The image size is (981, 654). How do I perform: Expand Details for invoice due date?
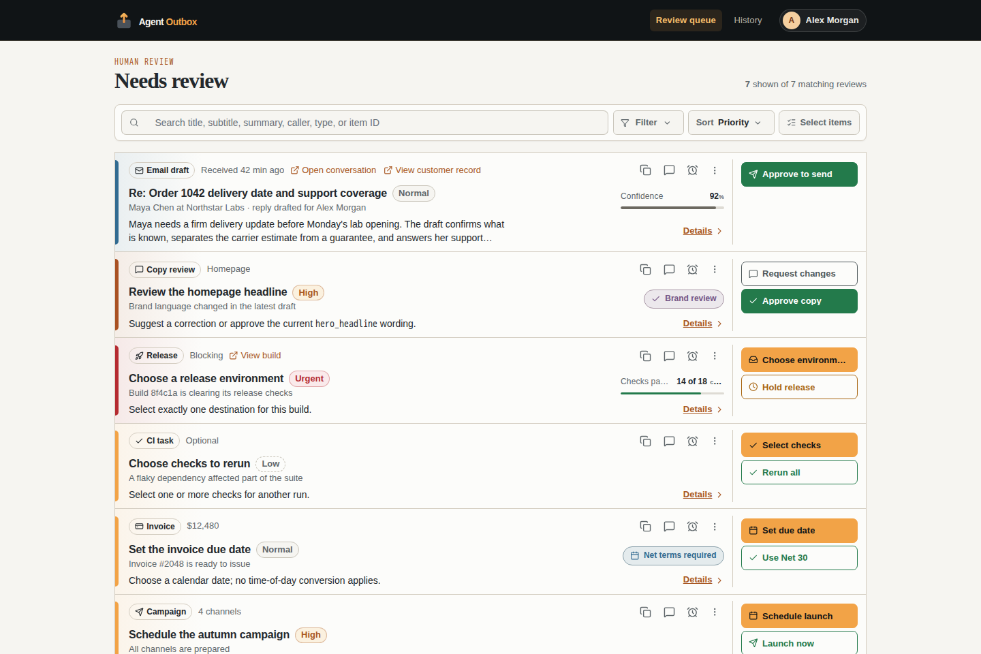pyautogui.click(x=702, y=580)
